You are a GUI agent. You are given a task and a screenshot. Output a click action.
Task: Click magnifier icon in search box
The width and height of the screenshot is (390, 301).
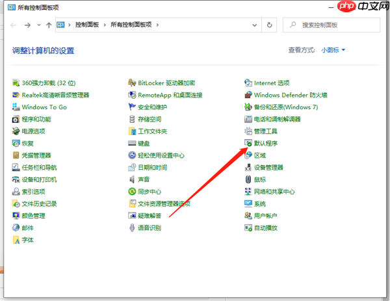pos(293,25)
